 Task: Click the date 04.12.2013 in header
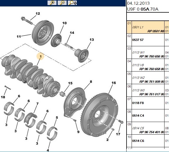click(x=138, y=3)
